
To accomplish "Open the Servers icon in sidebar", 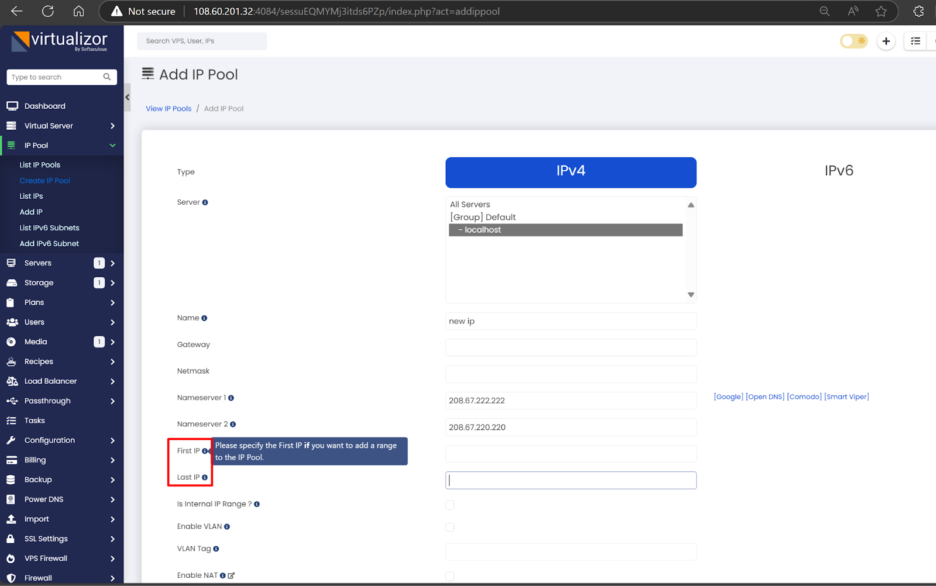I will tap(12, 263).
